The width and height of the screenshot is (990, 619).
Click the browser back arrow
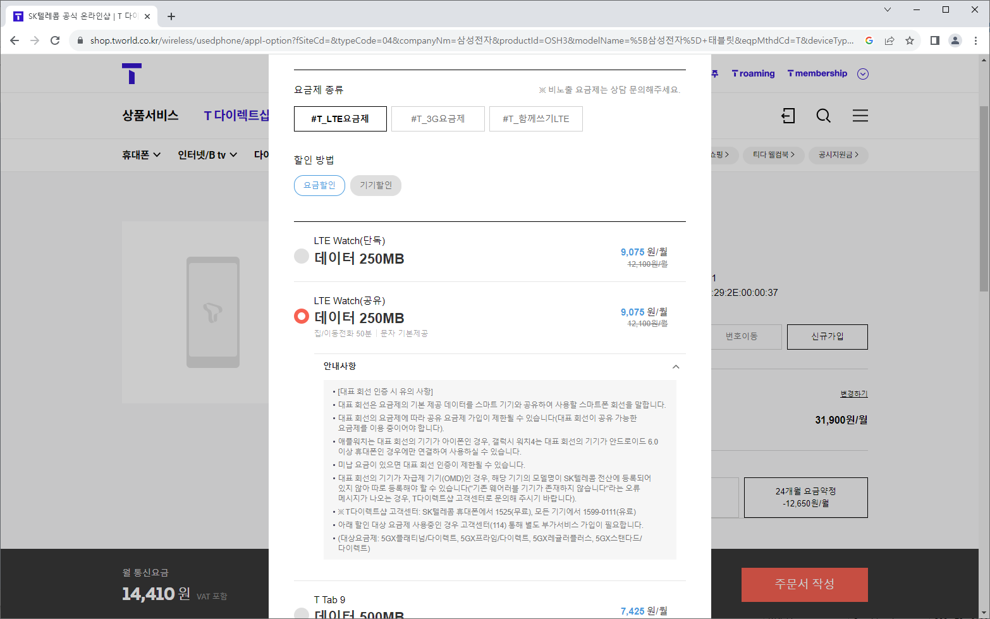pos(15,40)
